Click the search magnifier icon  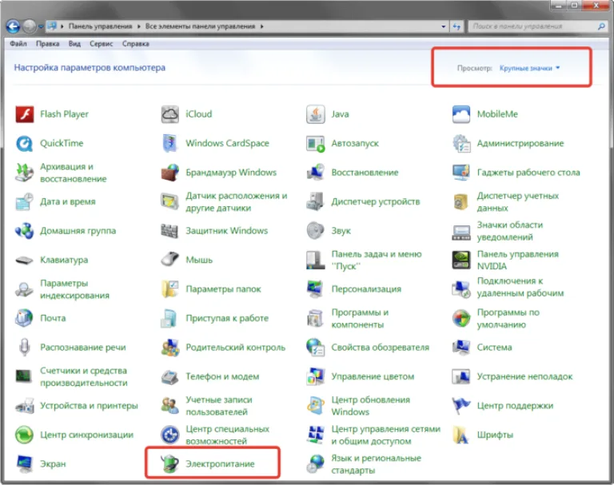601,26
